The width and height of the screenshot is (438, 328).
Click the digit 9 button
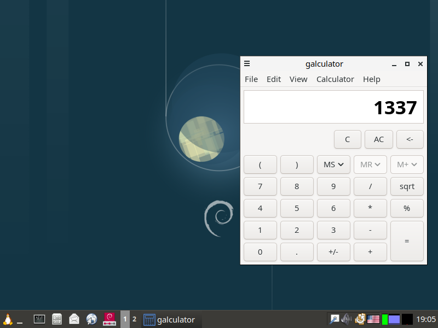click(333, 186)
